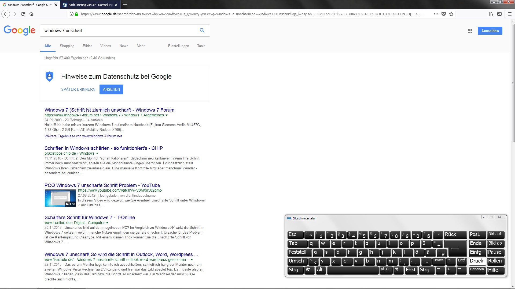Toggle left Umsch shift key
Image resolution: width=515 pixels, height=289 pixels.
click(297, 261)
